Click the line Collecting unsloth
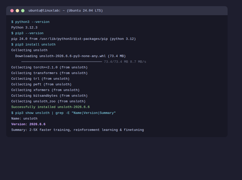The width and height of the screenshot is (242, 180). pos(29,50)
